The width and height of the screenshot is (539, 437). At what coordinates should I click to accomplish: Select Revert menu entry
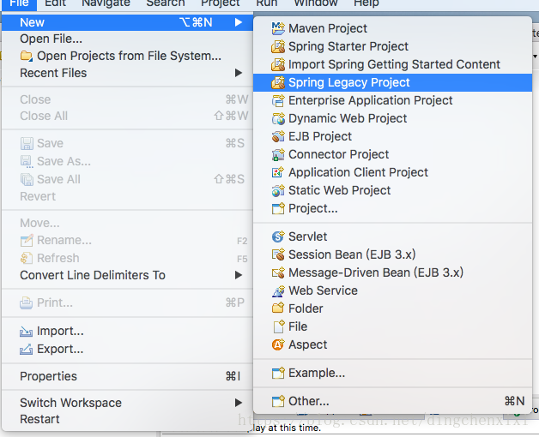(127, 196)
